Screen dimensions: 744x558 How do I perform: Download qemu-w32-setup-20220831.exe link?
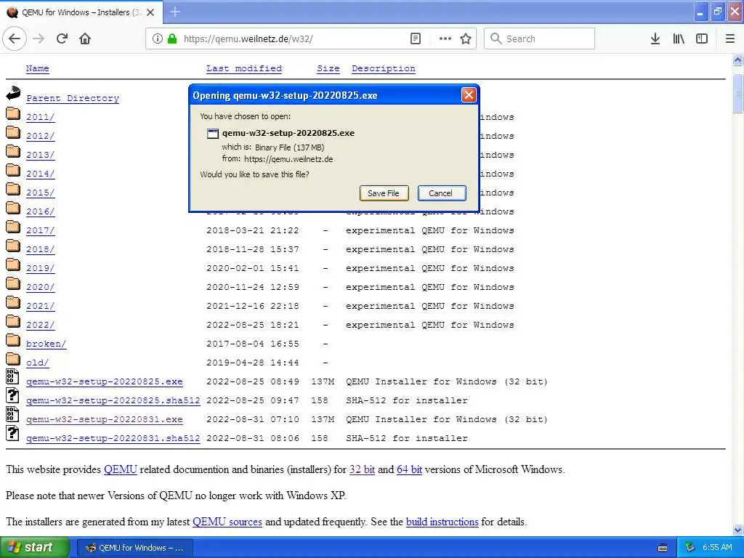click(105, 419)
